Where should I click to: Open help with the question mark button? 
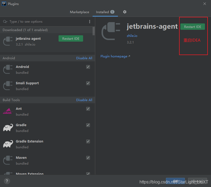click(7, 181)
